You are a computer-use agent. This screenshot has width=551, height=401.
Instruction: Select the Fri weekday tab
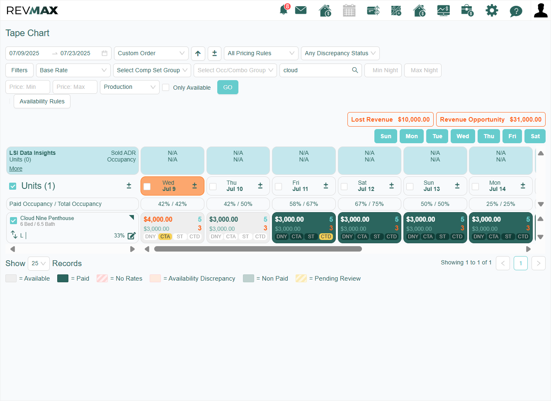click(x=512, y=136)
